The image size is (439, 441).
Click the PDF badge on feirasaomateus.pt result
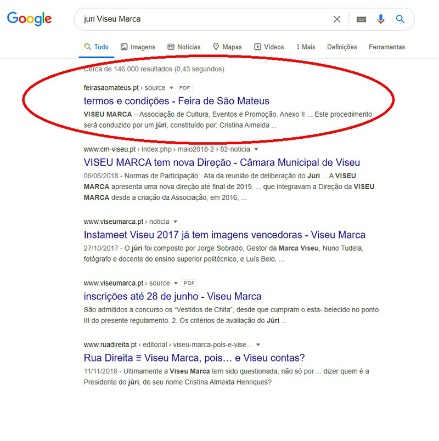[184, 88]
